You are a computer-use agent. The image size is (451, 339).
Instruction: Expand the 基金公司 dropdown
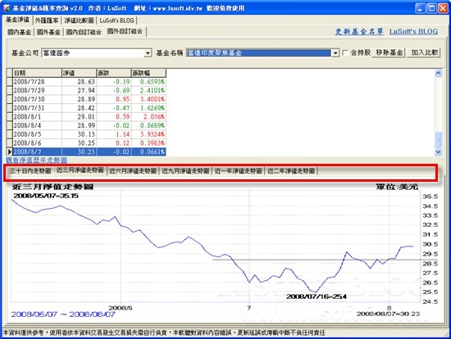pos(148,53)
